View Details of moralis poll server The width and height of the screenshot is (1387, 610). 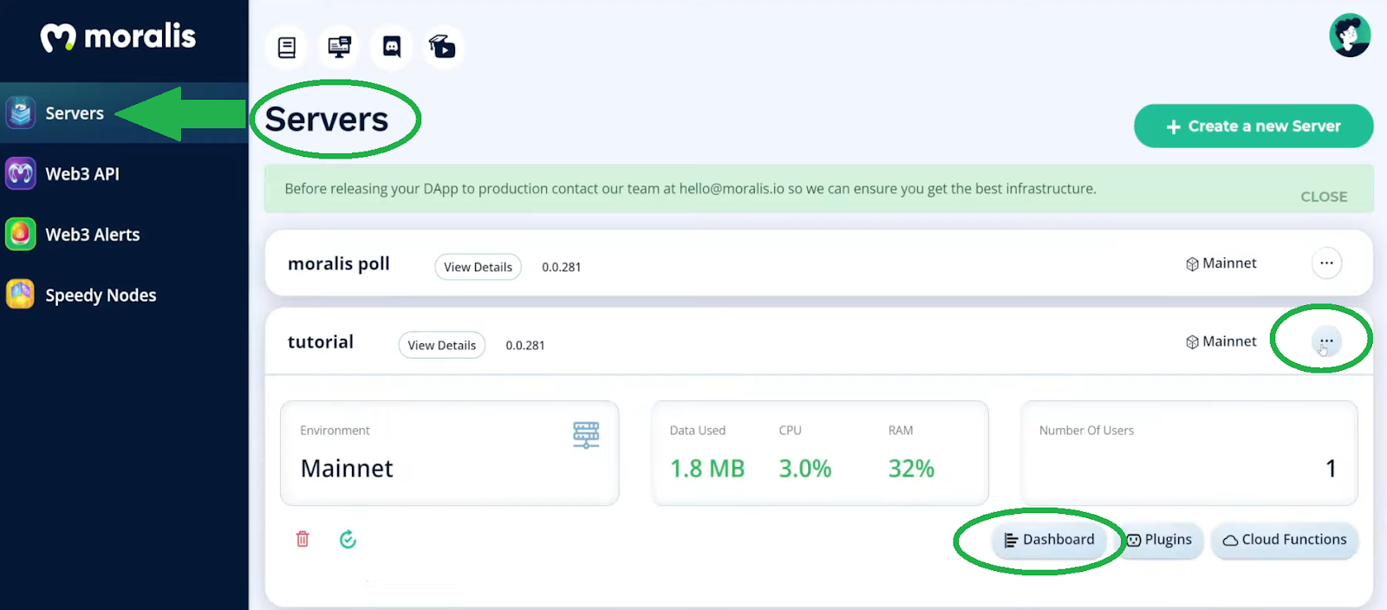click(x=478, y=267)
